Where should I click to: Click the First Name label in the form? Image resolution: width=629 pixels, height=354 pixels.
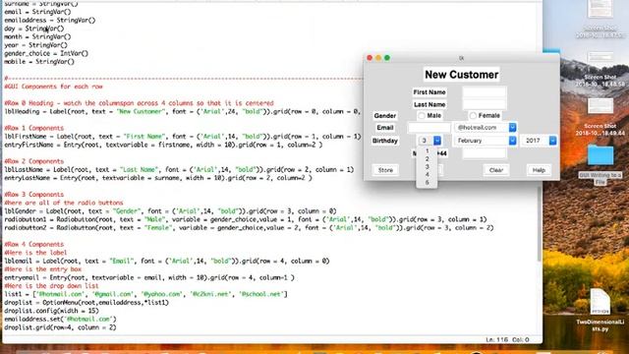(x=429, y=91)
